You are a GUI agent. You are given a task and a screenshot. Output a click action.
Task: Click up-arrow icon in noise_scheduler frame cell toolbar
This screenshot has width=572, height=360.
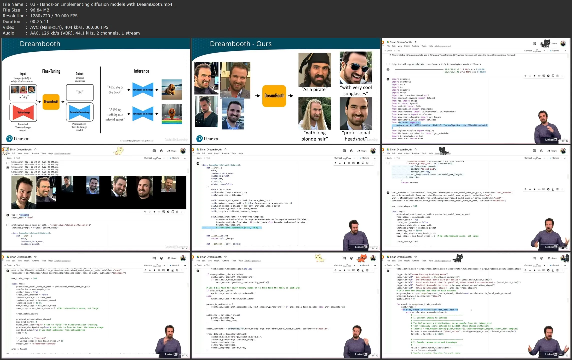tap(335, 270)
